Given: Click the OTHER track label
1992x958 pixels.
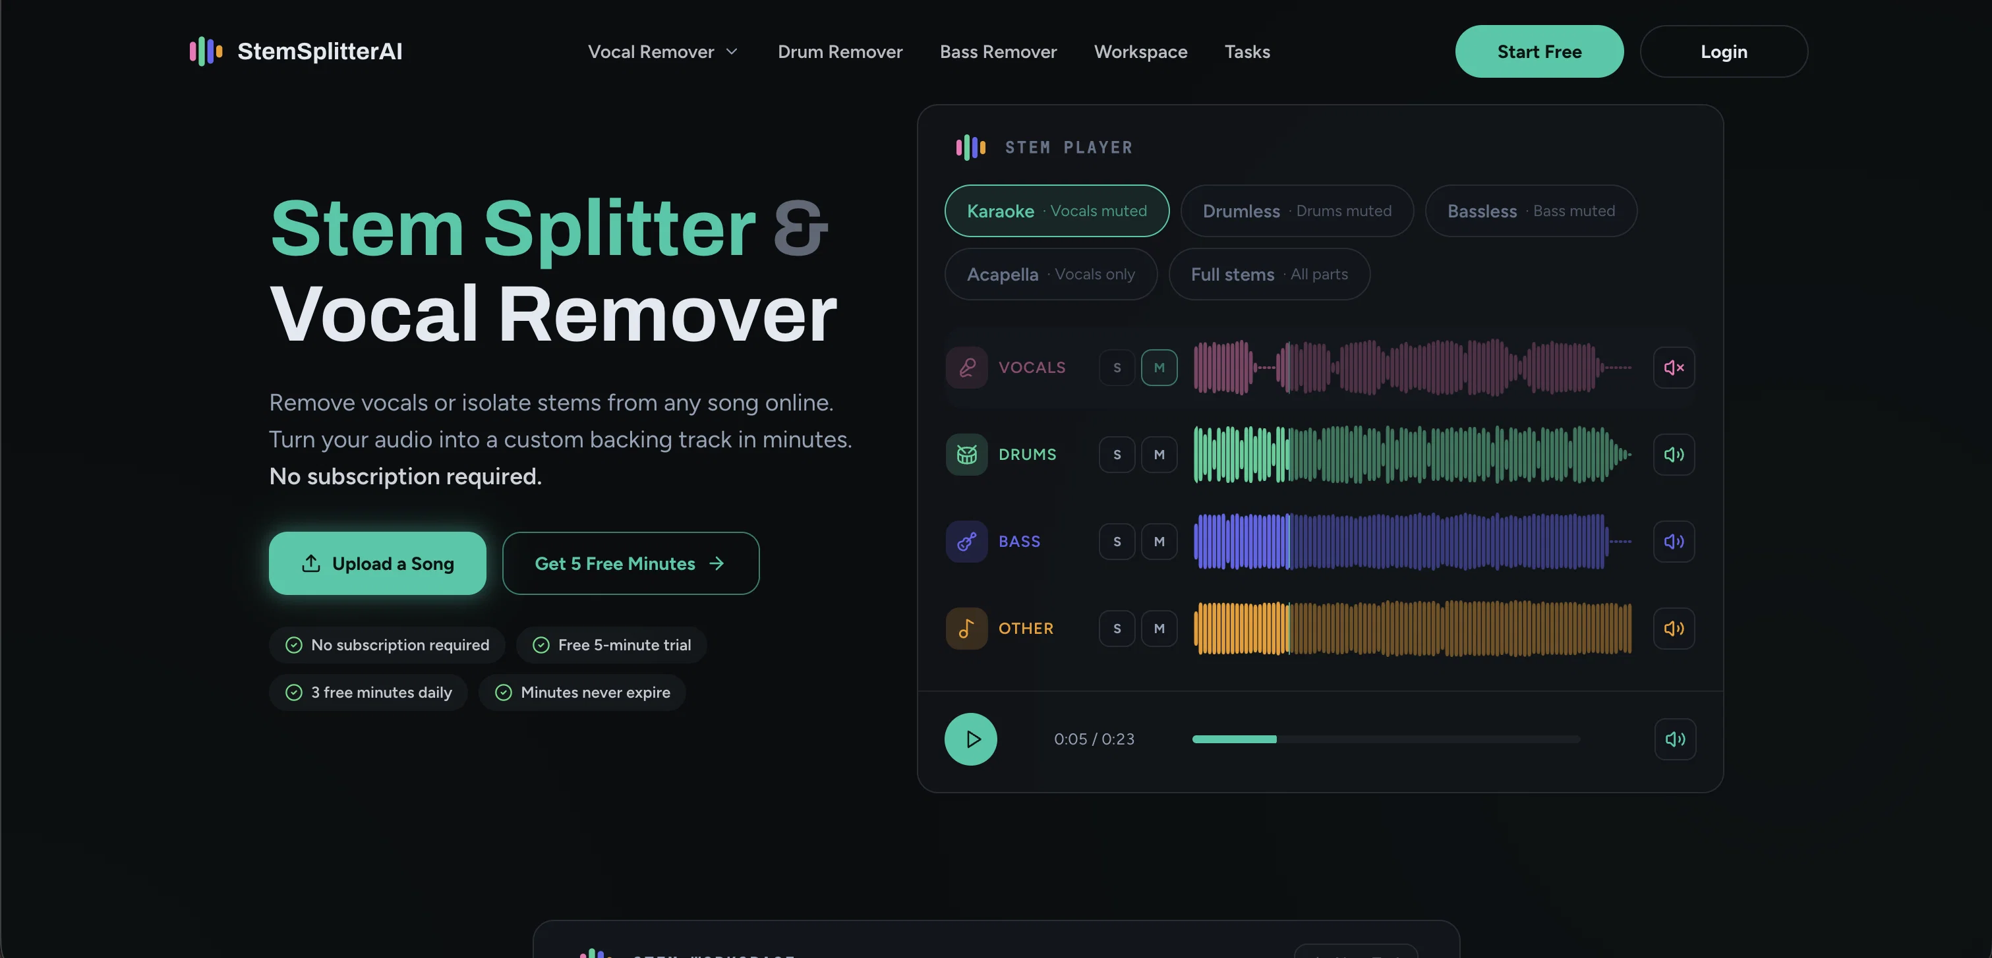Looking at the screenshot, I should [x=1026, y=629].
